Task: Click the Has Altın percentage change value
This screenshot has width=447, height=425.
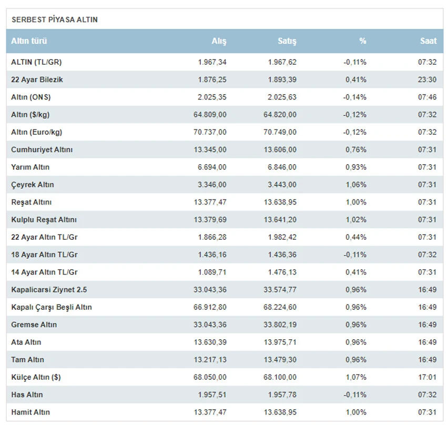Action: coord(355,395)
